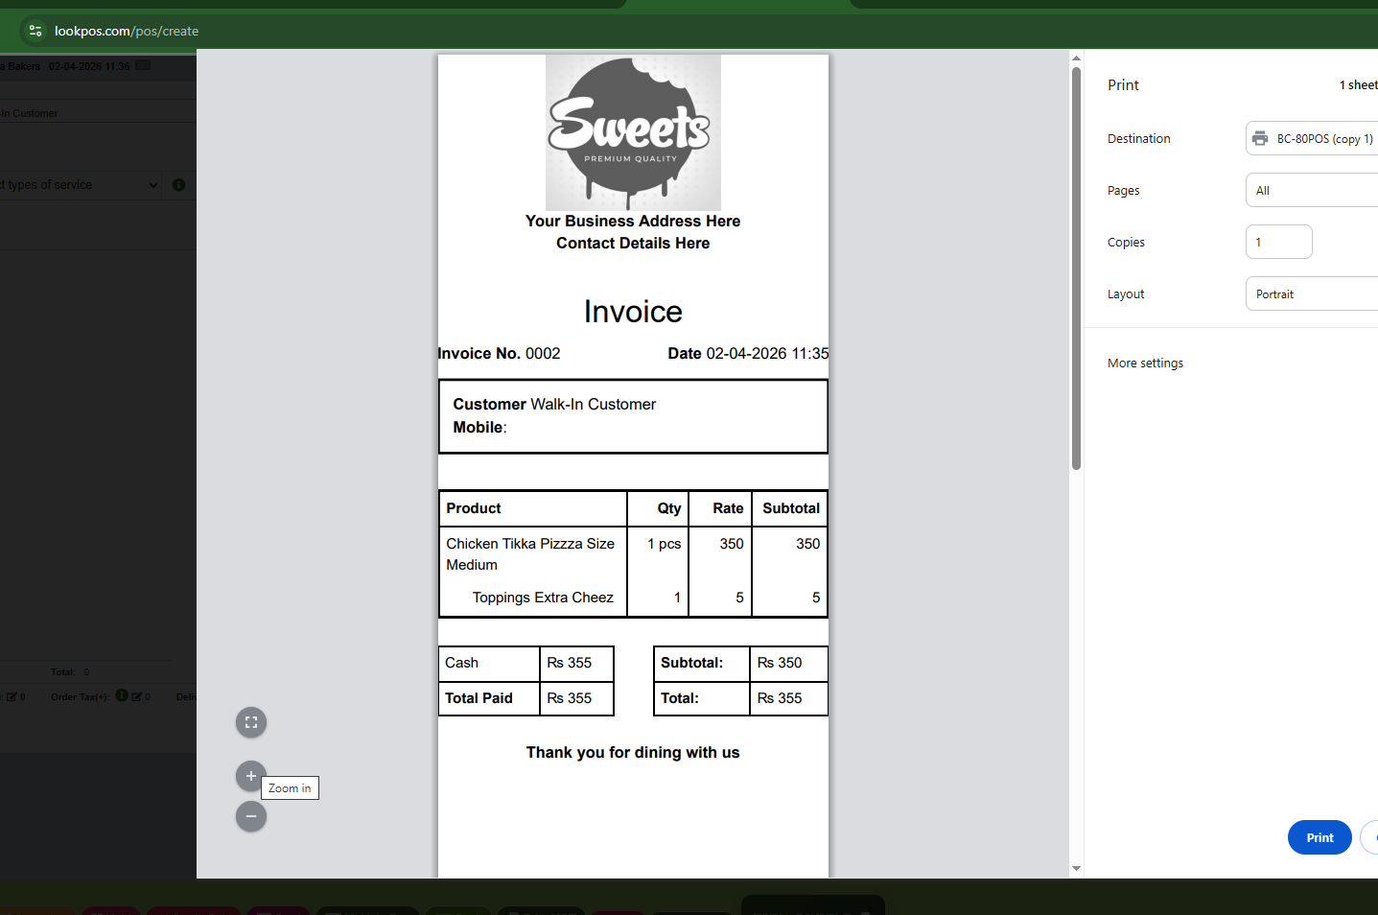
Task: Click the lookpos.com address bar
Action: click(x=125, y=30)
